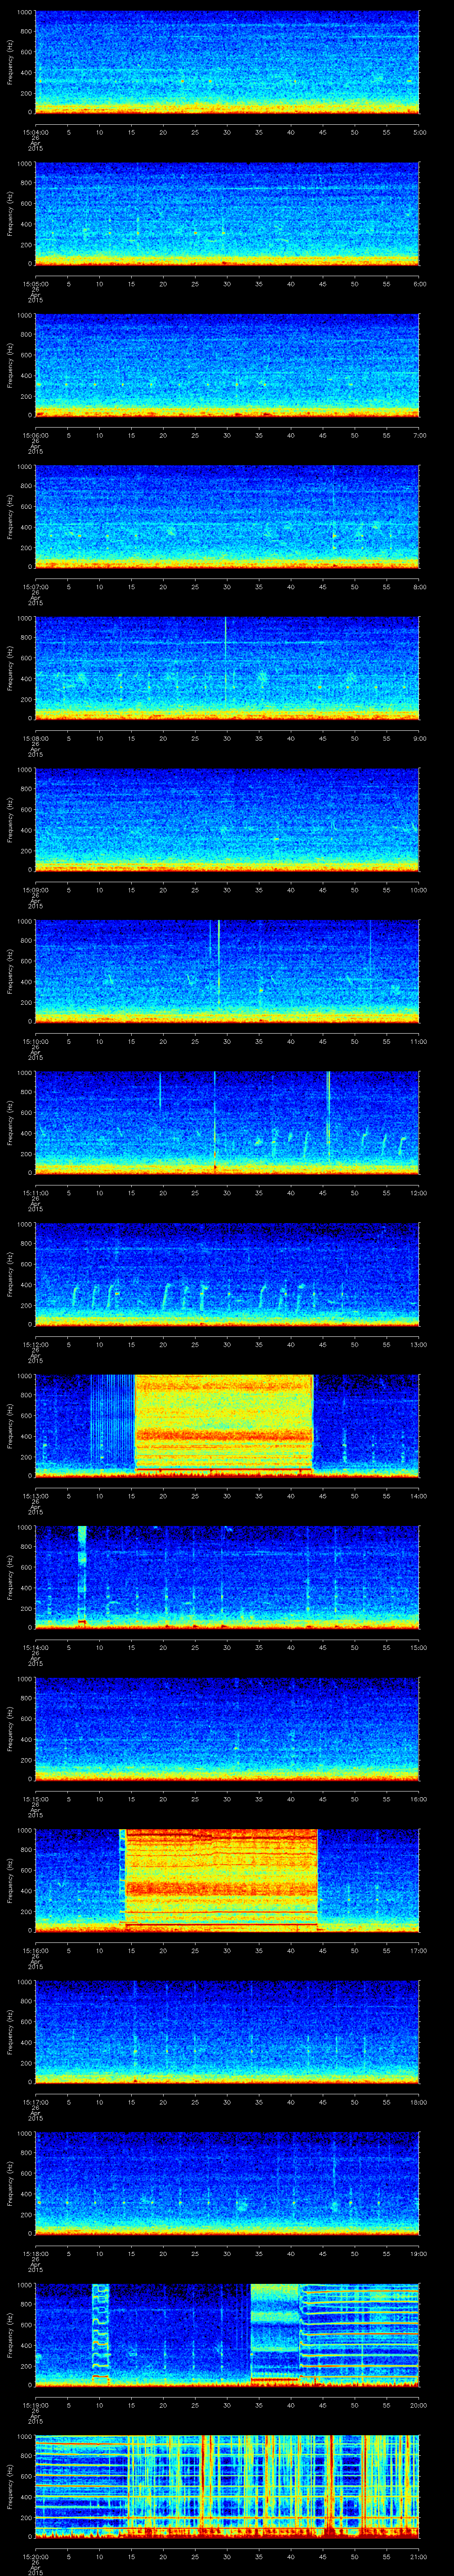Click the 15:15:00 start time label

pyautogui.click(x=35, y=1799)
